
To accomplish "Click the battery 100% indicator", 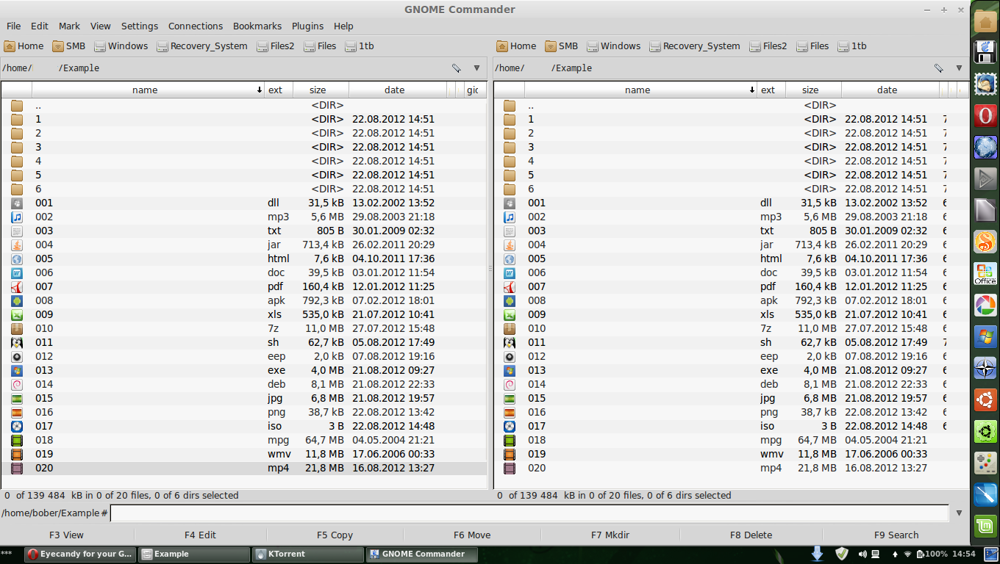I will [930, 554].
